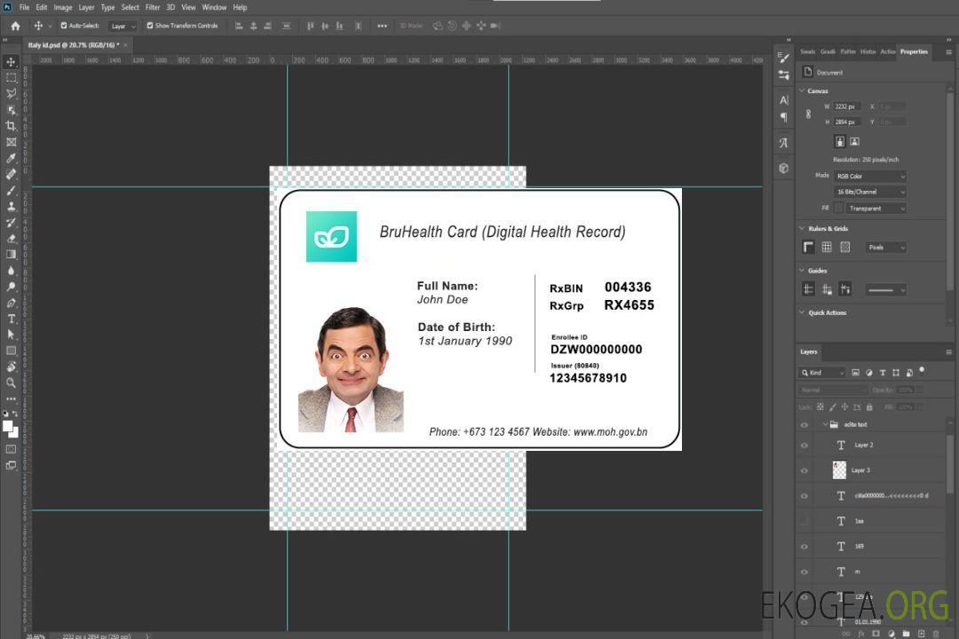959x639 pixels.
Task: Set canvas to landscape orientation
Action: pyautogui.click(x=854, y=142)
